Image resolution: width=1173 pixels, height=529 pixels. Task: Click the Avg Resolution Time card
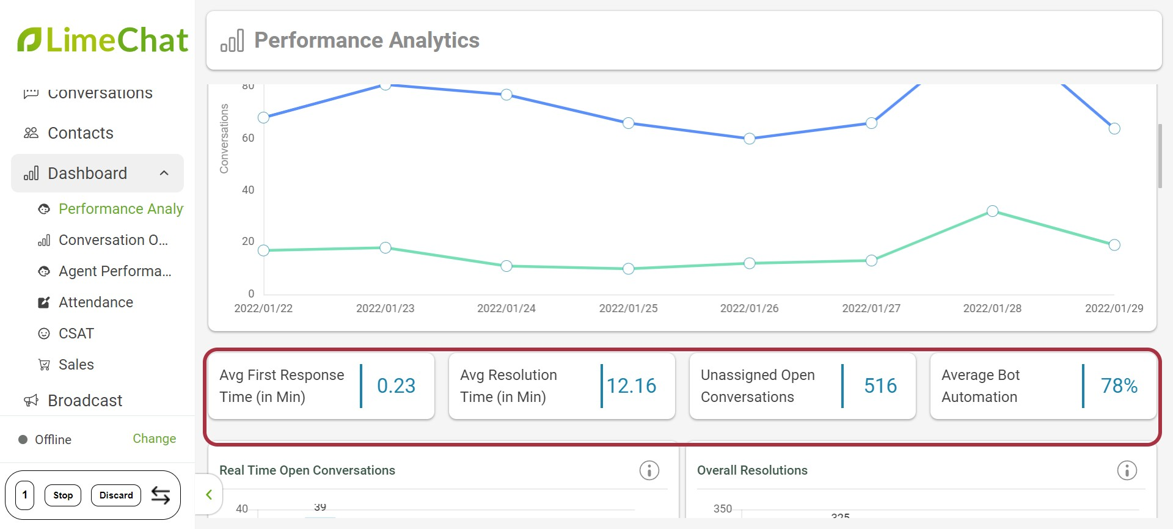[x=562, y=386]
